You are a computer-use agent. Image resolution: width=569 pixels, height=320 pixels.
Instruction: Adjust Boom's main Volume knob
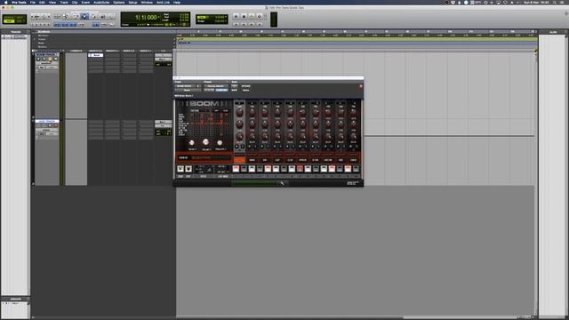tap(205, 142)
